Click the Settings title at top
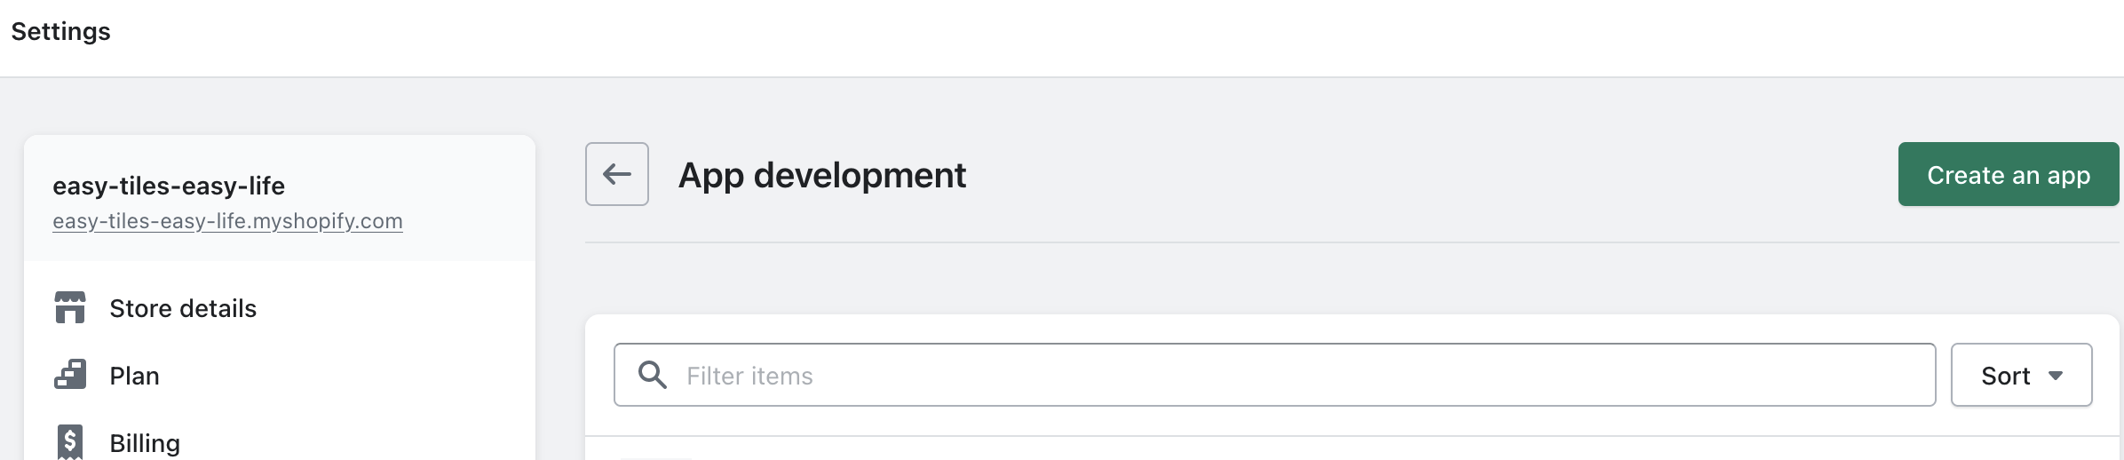The height and width of the screenshot is (460, 2124). [x=60, y=31]
